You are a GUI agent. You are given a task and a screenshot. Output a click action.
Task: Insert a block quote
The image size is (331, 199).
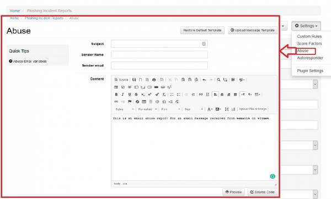tap(201, 95)
